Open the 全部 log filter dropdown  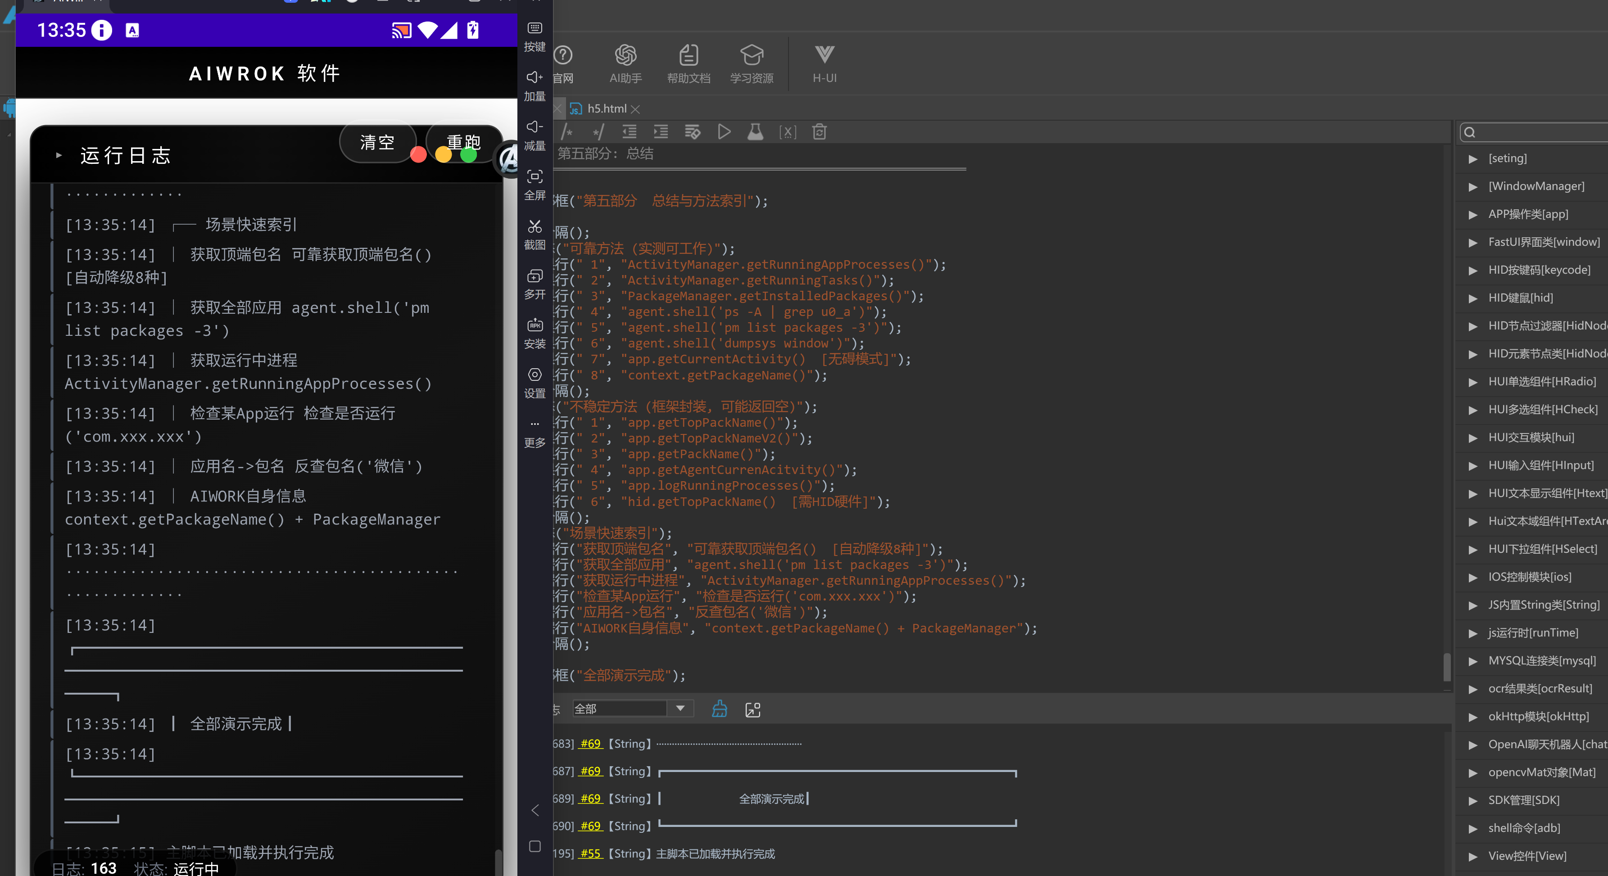632,709
